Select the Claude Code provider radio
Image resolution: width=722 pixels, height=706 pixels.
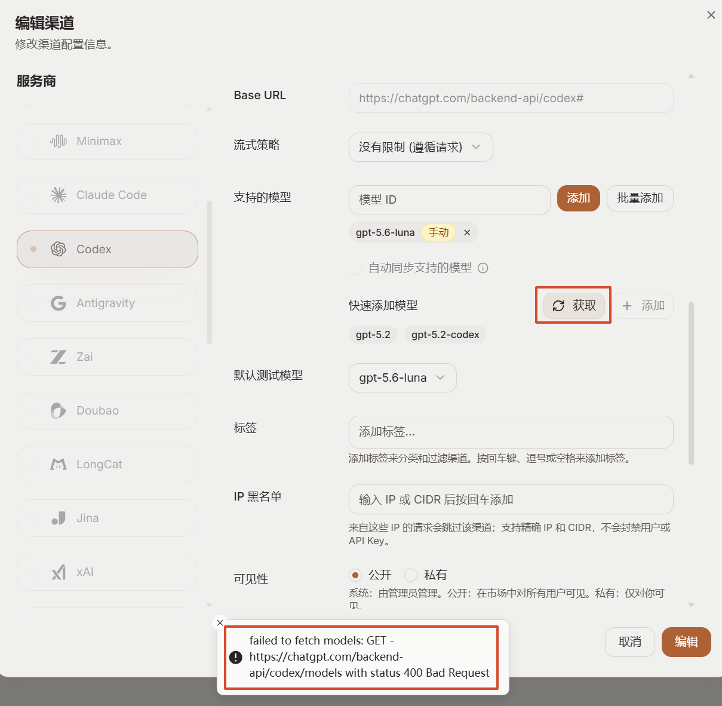coord(33,195)
